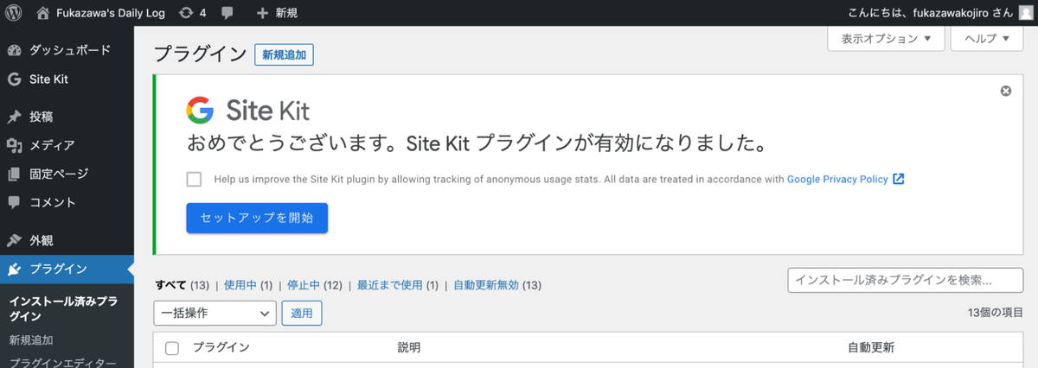Click the 説明 column header
The height and width of the screenshot is (368, 1038).
coord(409,347)
